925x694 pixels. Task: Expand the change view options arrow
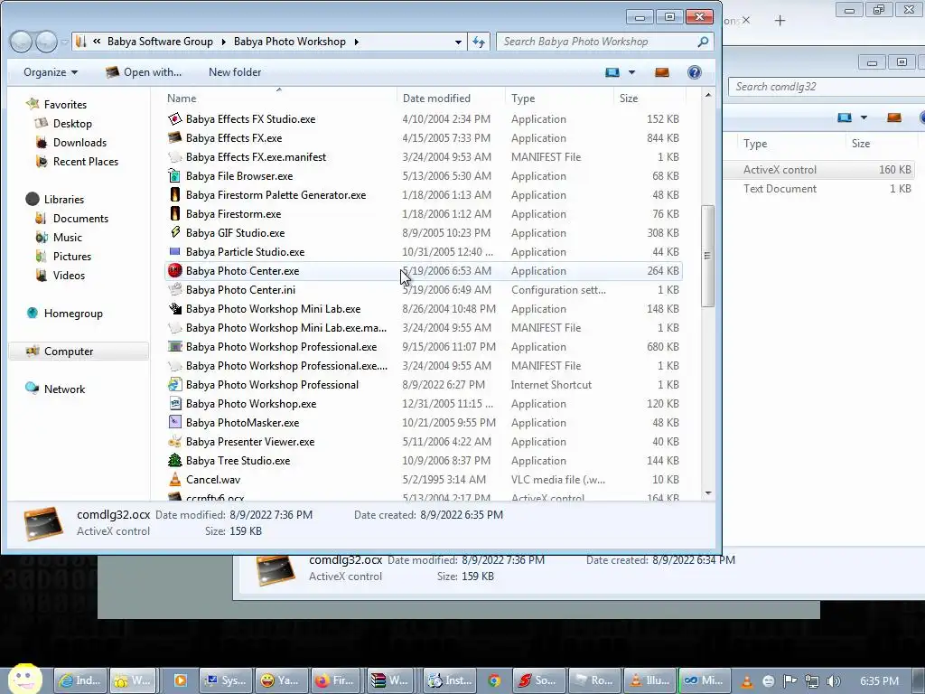tap(631, 72)
